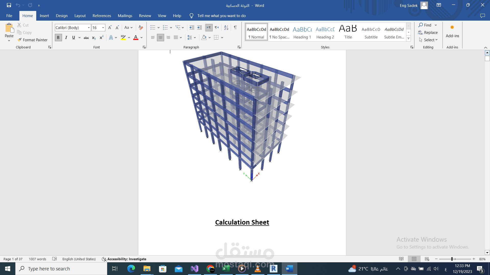Click the Save icon in quick access toolbar
This screenshot has height=275, width=490.
point(9,5)
